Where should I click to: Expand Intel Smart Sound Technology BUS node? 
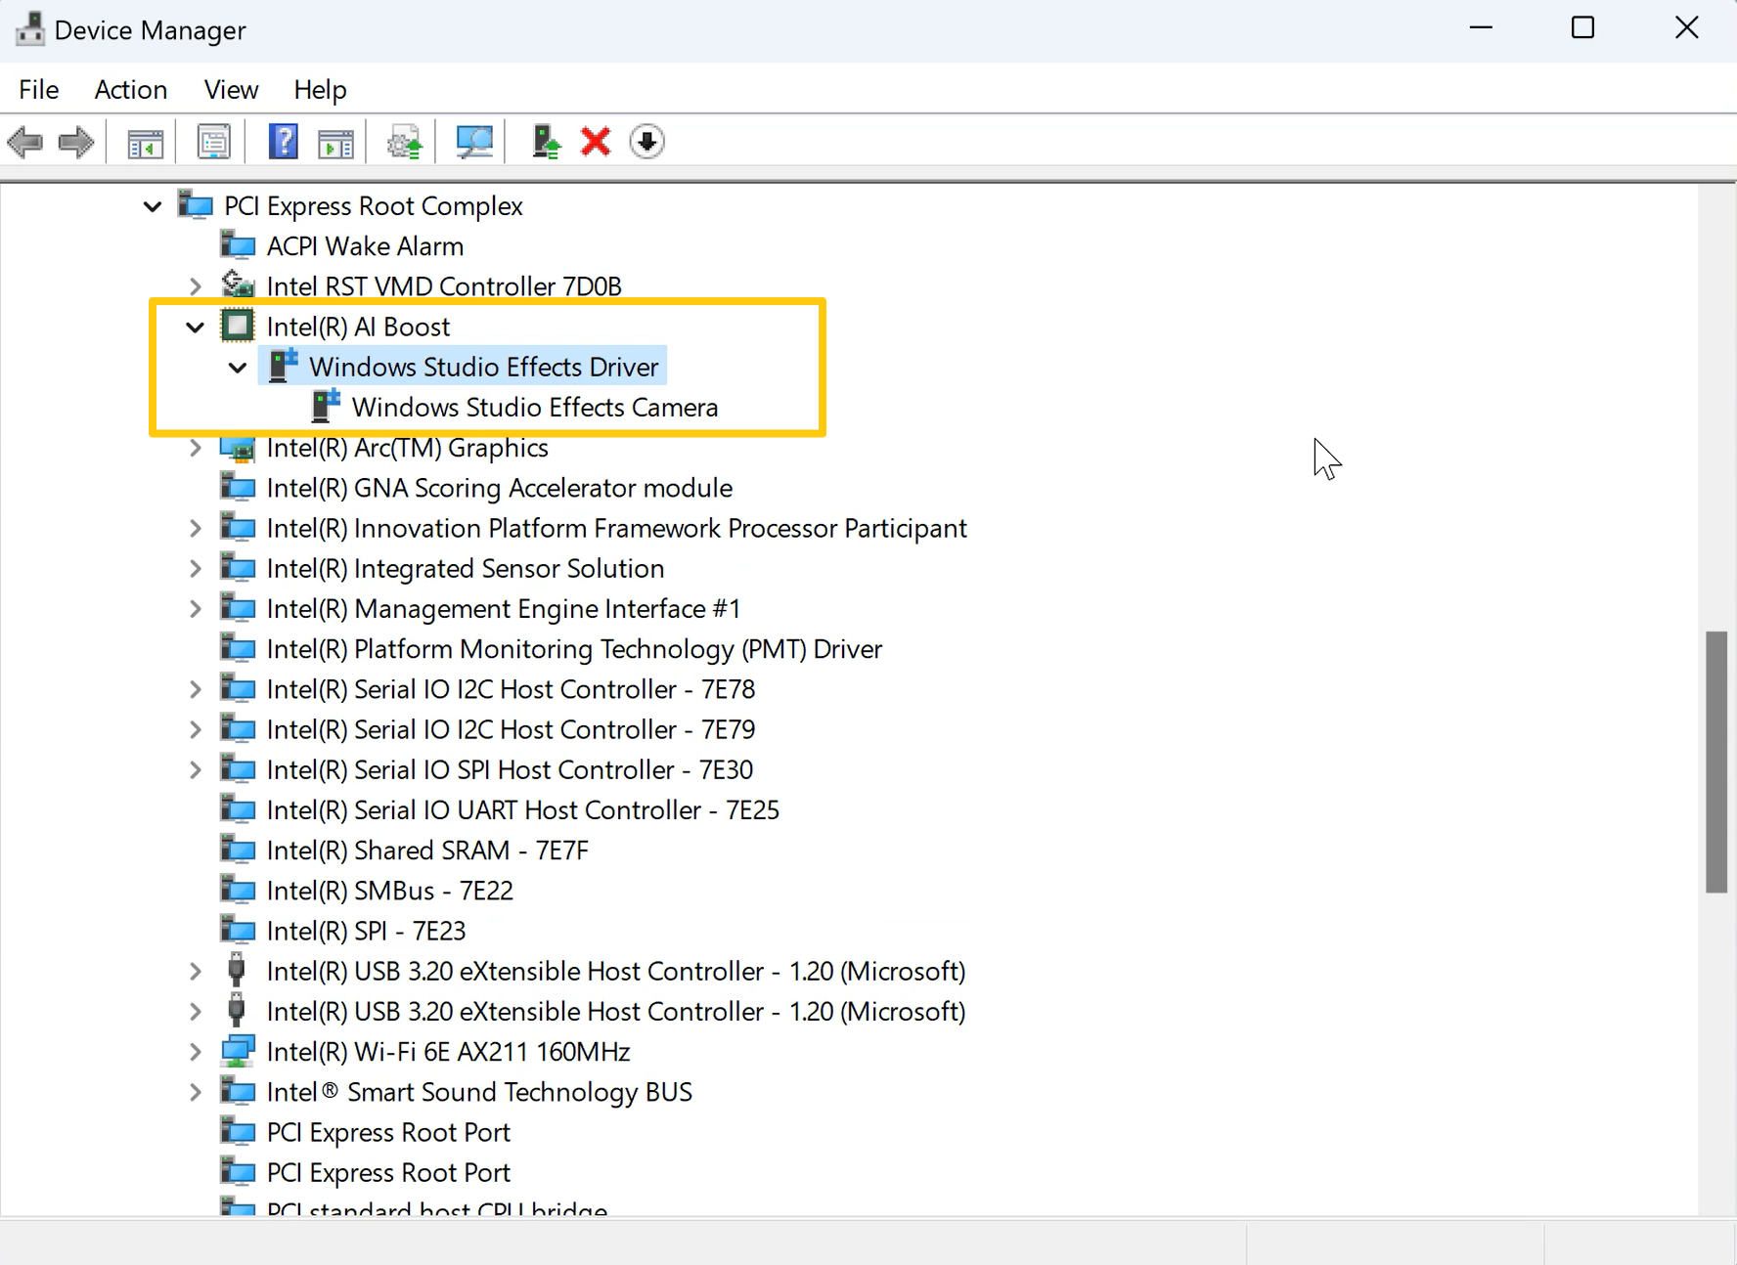pyautogui.click(x=196, y=1092)
